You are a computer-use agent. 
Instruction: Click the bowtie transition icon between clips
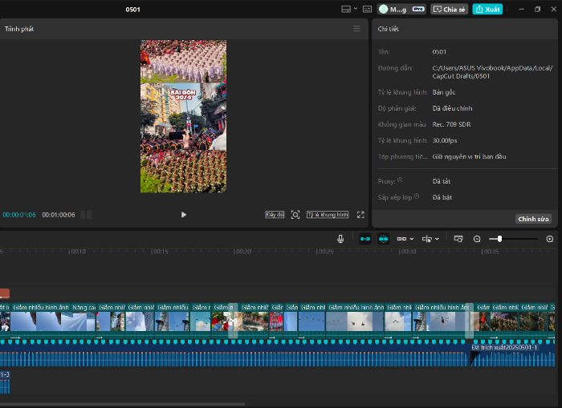[233, 321]
